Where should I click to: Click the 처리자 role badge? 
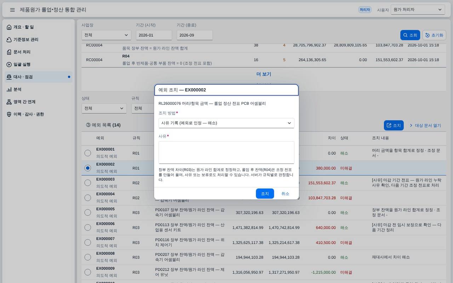click(365, 10)
